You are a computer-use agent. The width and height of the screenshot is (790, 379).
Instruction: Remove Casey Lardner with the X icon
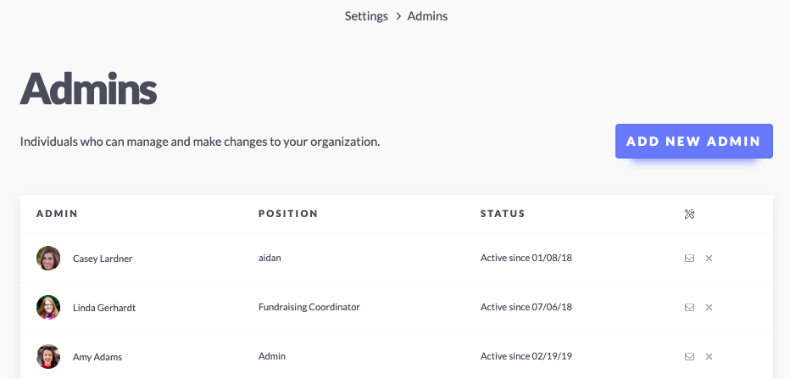[x=709, y=258]
